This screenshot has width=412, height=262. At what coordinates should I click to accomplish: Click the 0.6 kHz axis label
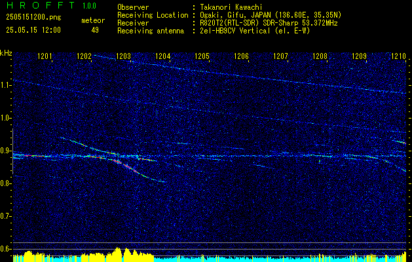[6, 249]
